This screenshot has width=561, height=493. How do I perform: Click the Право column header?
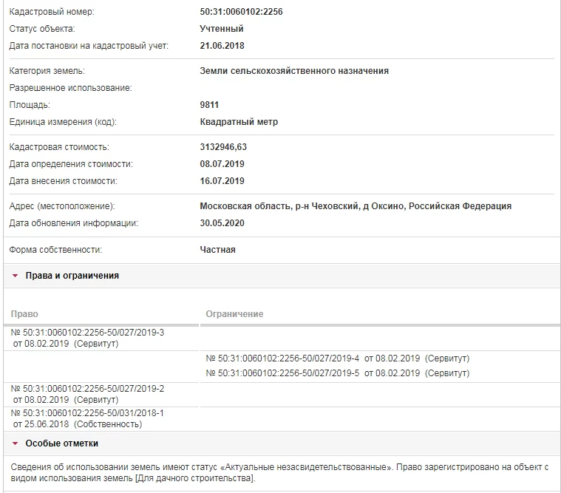click(24, 314)
